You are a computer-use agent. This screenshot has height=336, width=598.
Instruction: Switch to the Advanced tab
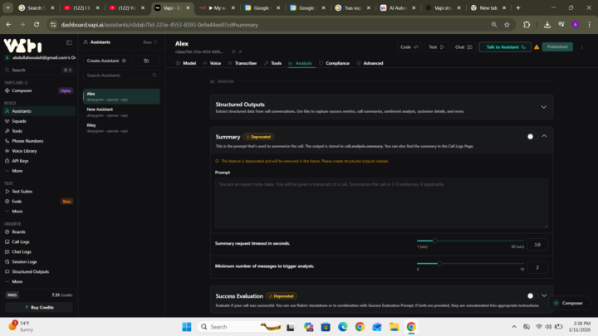(x=370, y=63)
